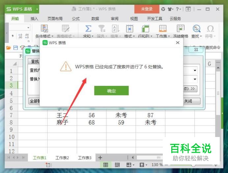Click the save disk icon
The image size is (228, 173).
(15, 48)
